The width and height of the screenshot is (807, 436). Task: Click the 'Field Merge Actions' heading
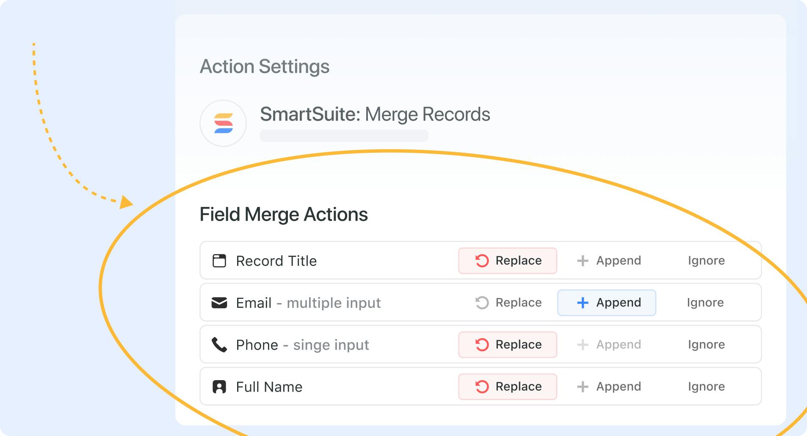point(284,214)
